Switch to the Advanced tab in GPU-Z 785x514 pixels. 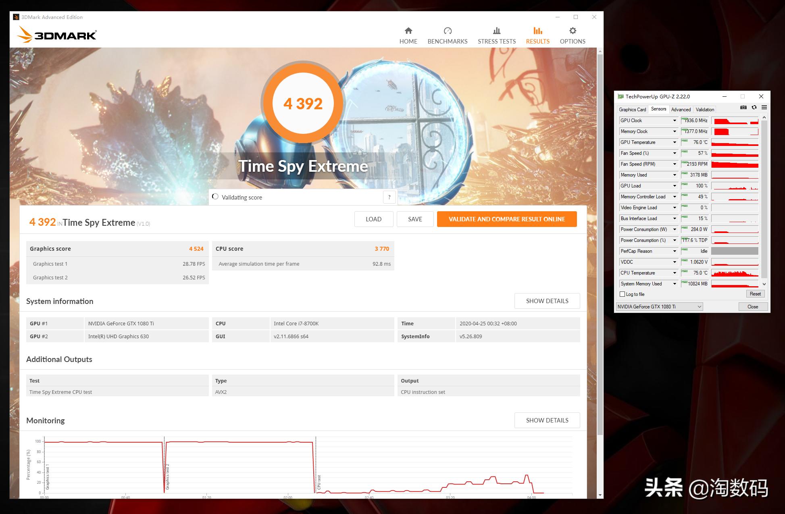[x=681, y=109]
